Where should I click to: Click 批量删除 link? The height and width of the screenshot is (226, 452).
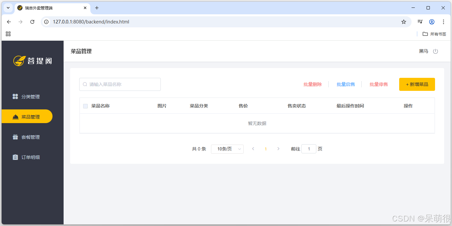(x=313, y=84)
